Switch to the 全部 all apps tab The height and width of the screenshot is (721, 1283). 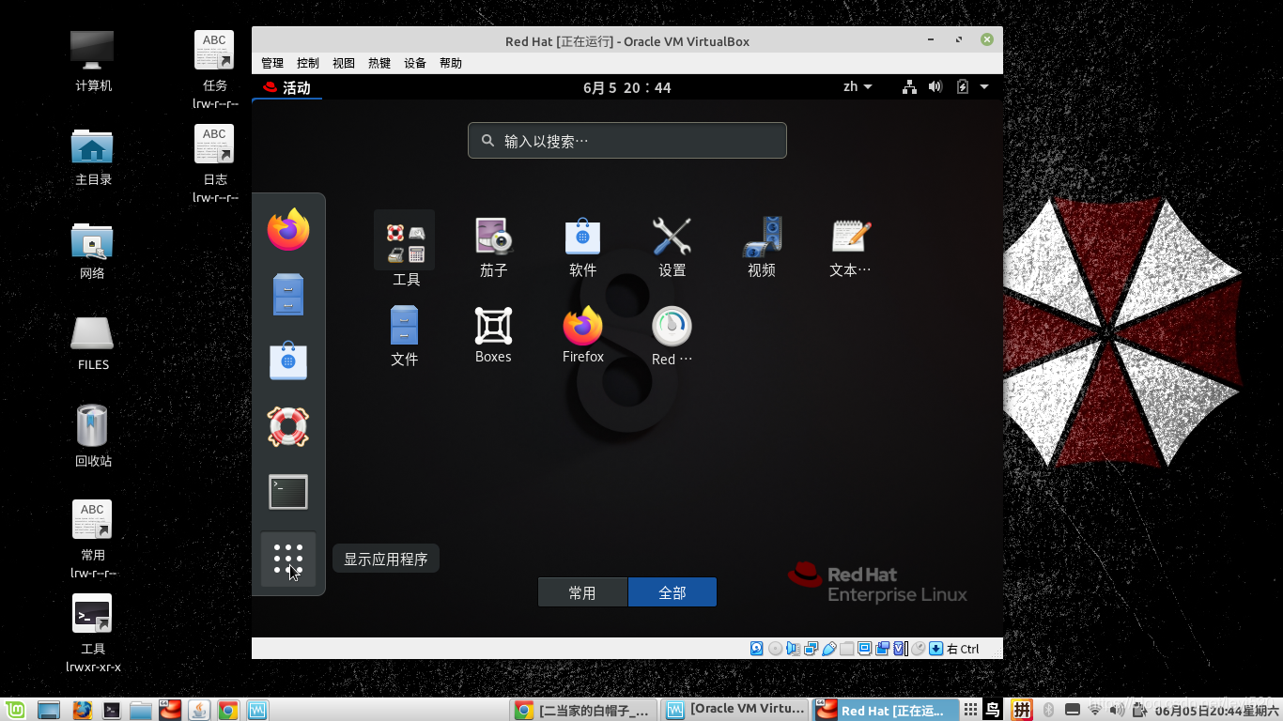pyautogui.click(x=672, y=592)
